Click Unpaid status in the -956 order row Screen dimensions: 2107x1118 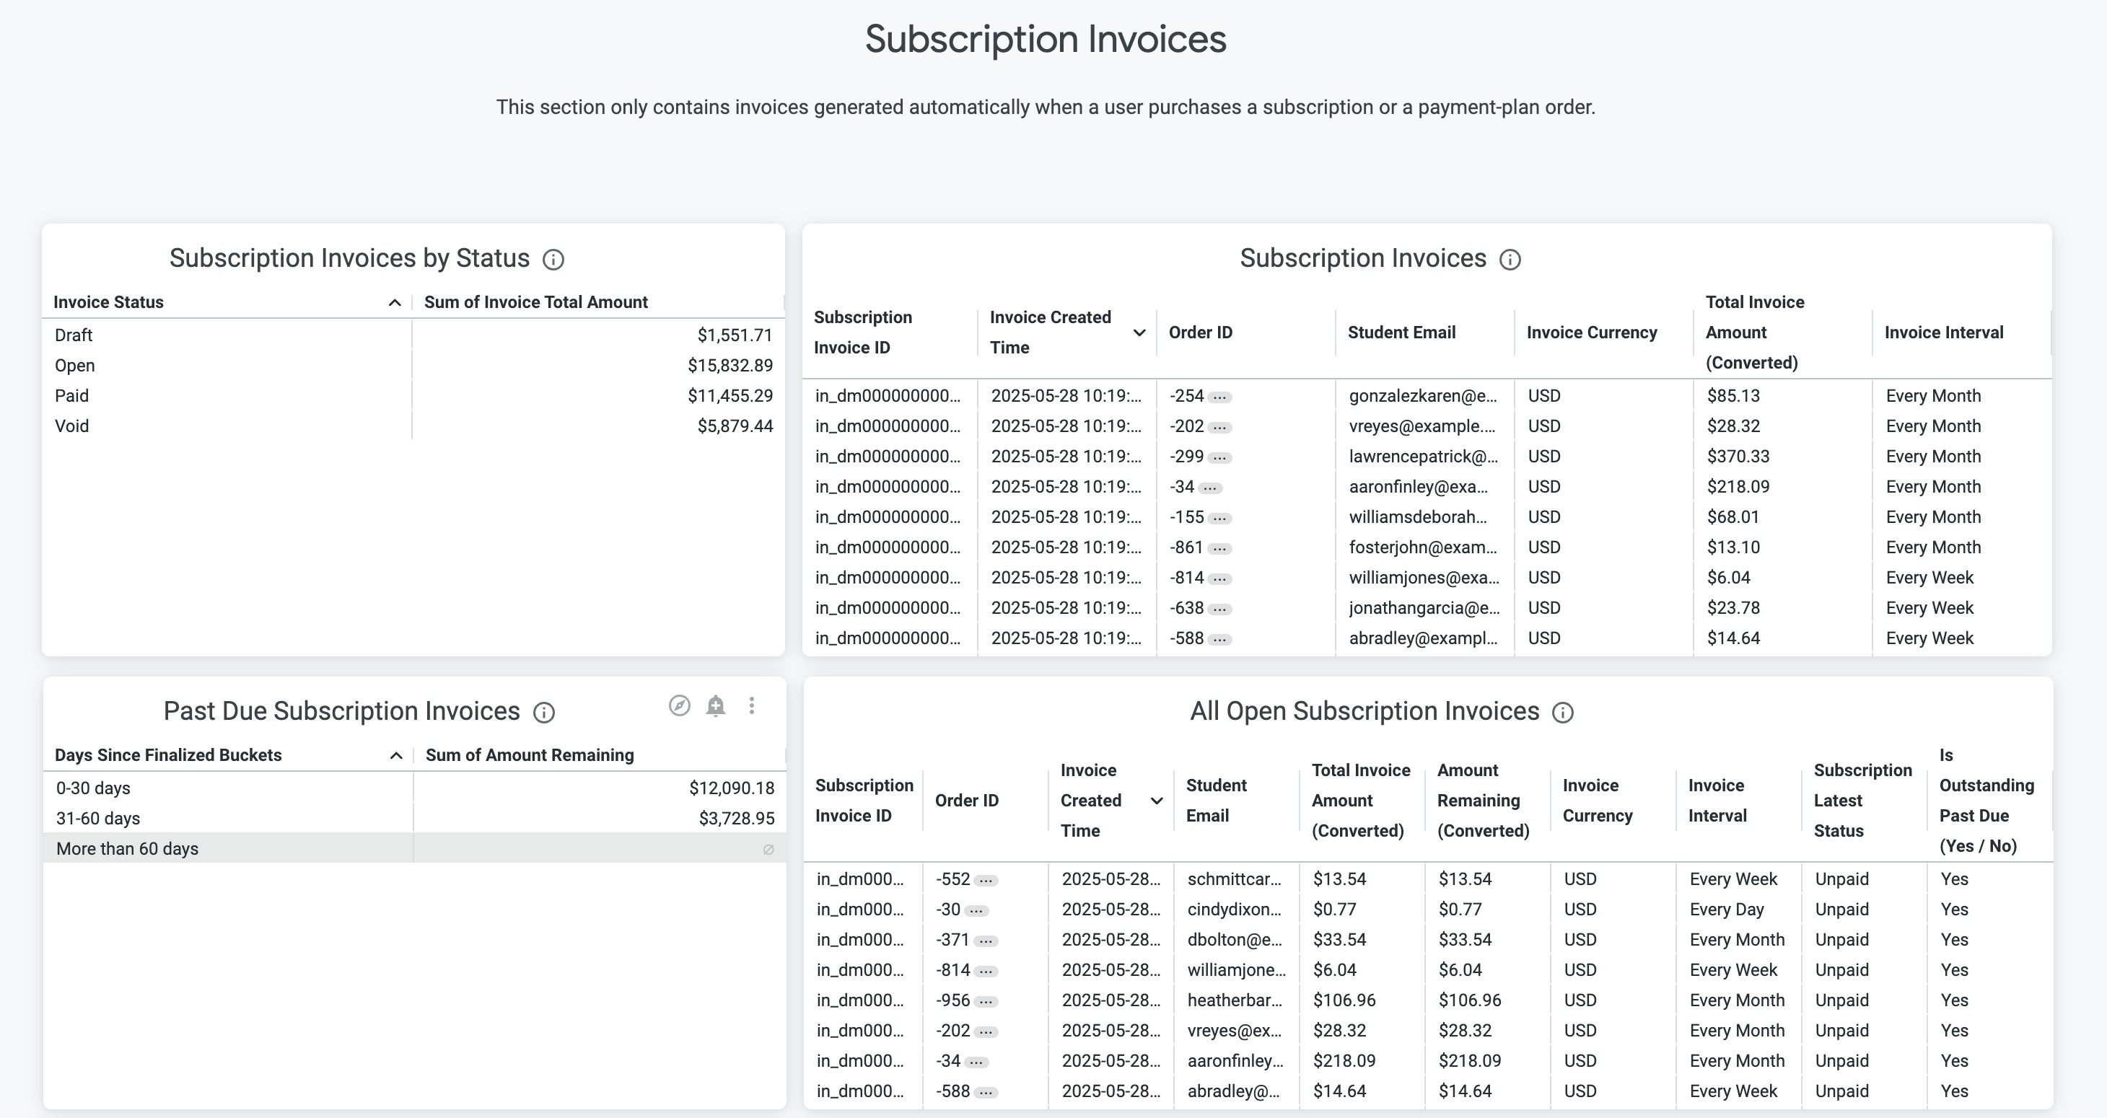pos(1841,1000)
